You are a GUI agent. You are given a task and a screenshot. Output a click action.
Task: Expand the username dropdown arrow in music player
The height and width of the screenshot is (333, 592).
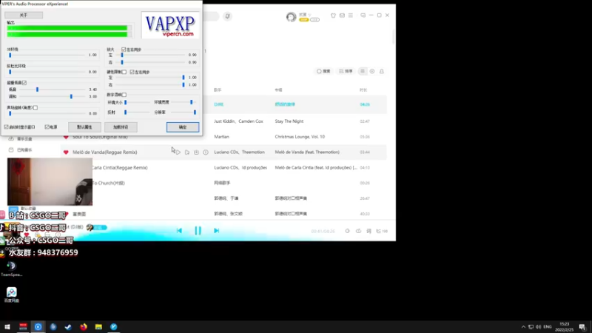[310, 15]
